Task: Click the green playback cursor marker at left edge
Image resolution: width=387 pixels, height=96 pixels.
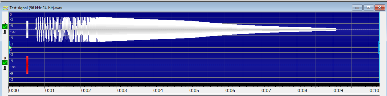Action: [10, 47]
